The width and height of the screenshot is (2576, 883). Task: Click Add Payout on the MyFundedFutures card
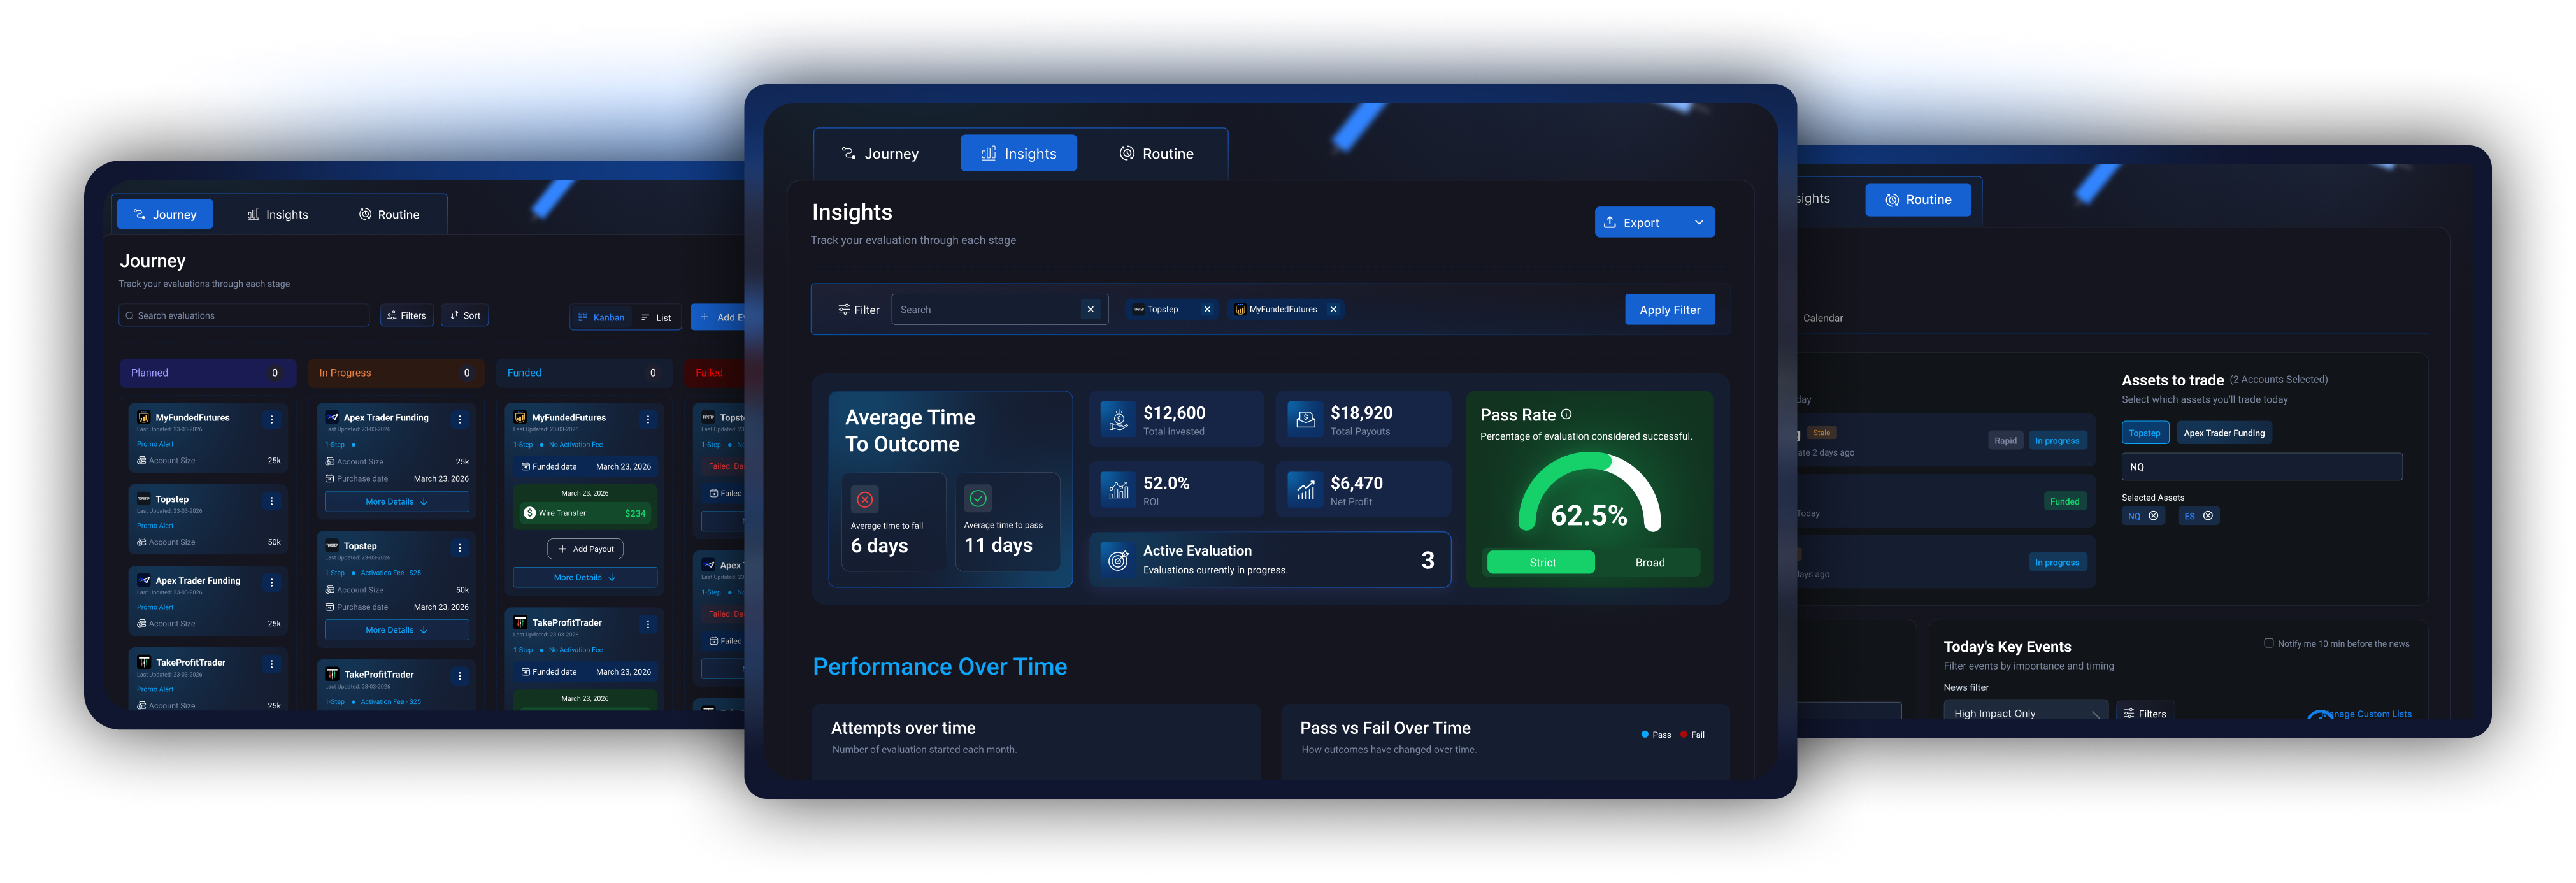[585, 549]
